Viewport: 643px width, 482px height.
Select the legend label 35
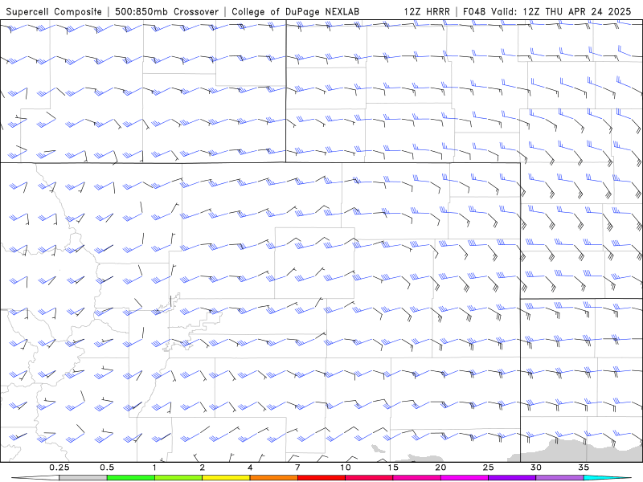click(584, 468)
